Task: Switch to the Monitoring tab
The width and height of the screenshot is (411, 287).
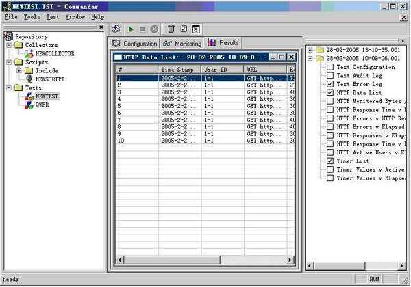Action: (182, 44)
